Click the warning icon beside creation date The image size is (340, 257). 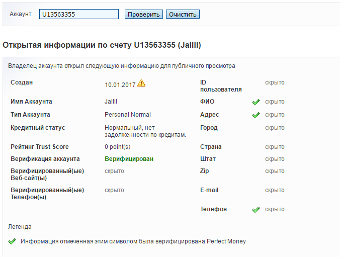(x=141, y=83)
